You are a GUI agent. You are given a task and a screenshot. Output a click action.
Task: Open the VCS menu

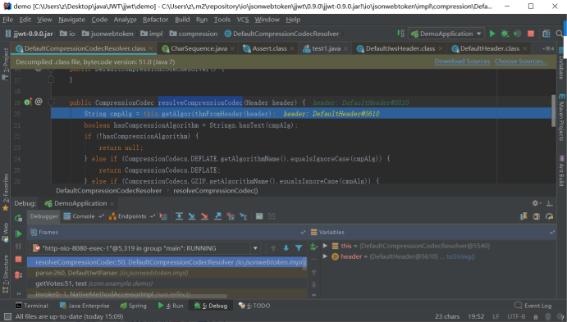tap(243, 20)
